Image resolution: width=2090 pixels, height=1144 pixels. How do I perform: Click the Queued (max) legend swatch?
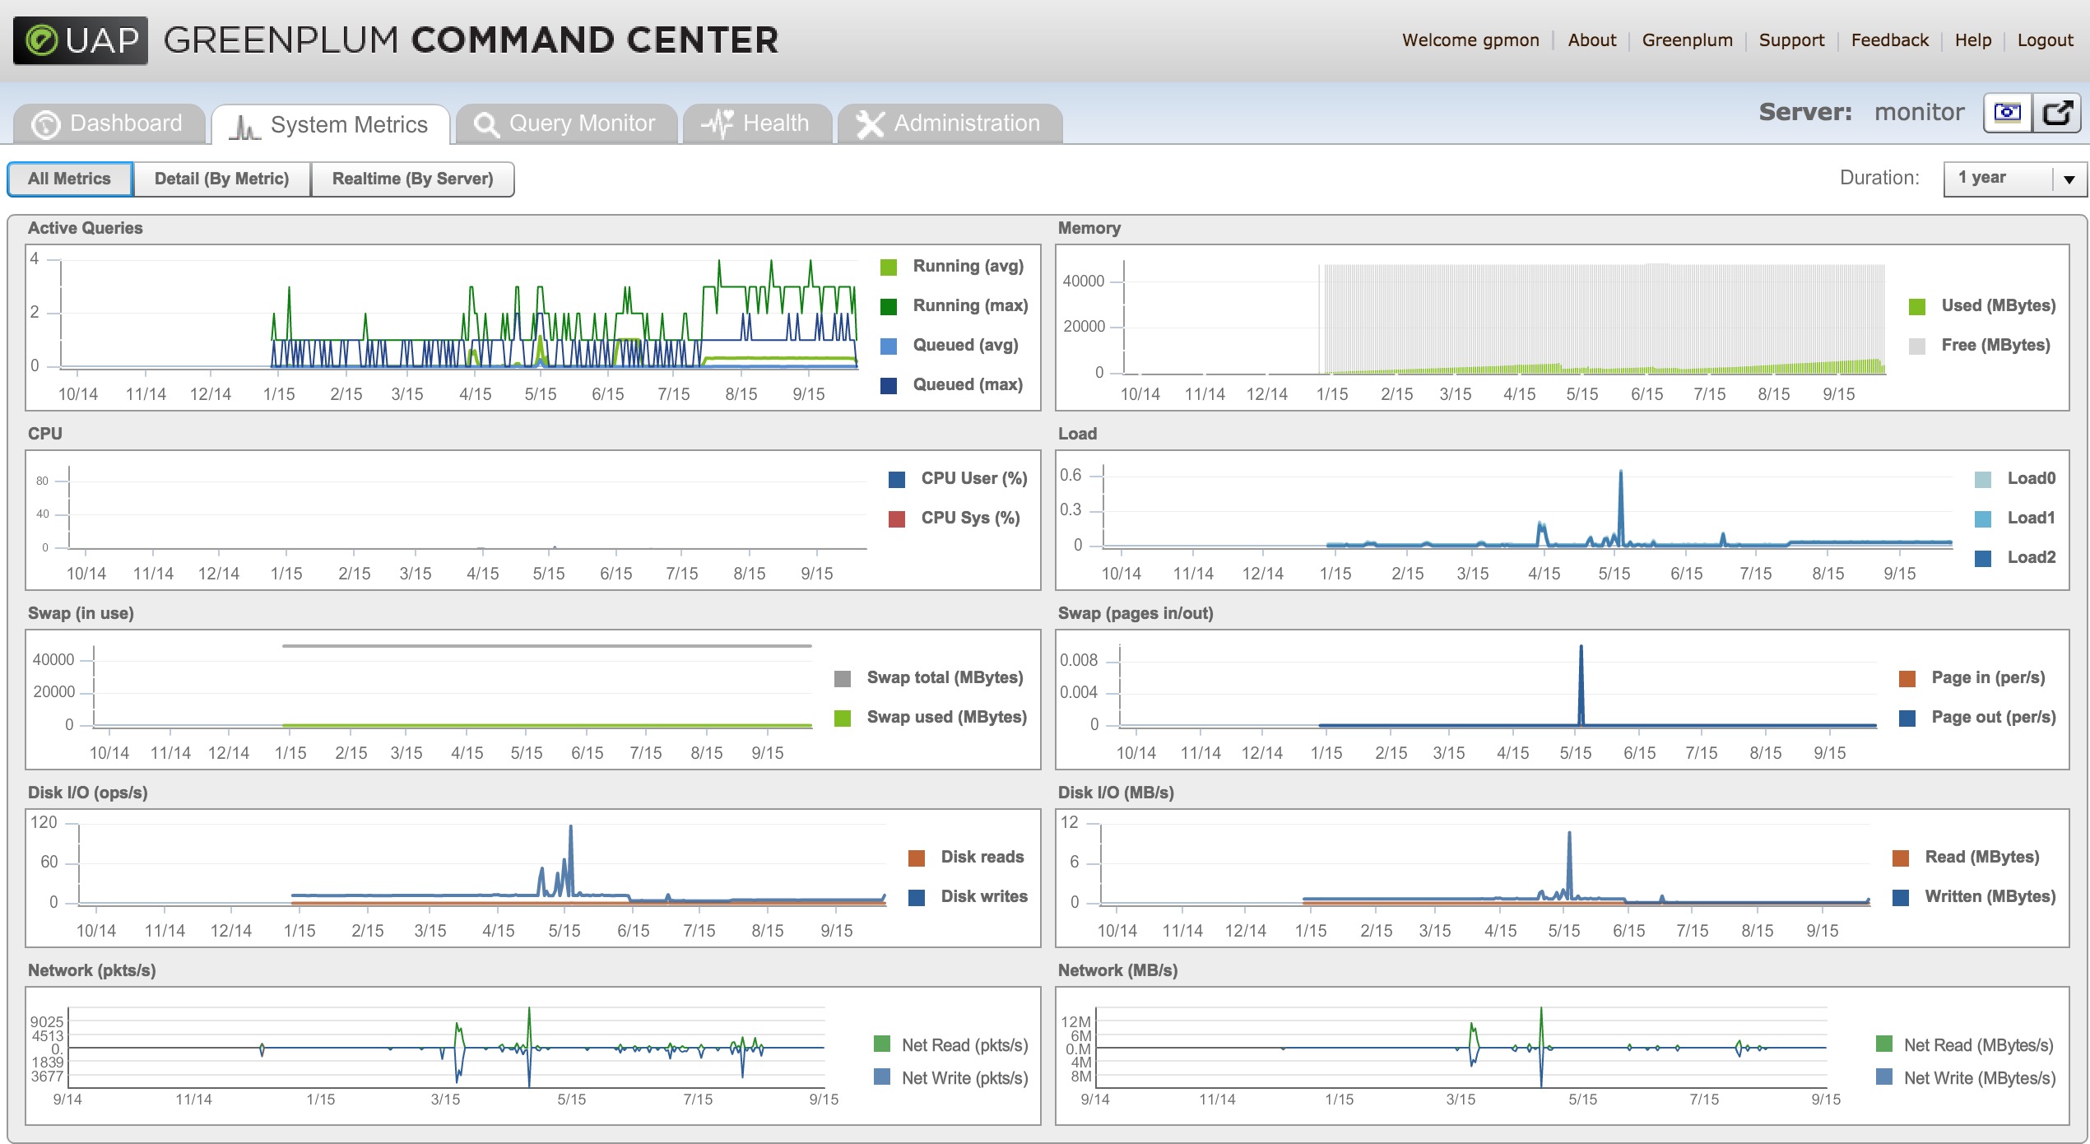coord(889,385)
